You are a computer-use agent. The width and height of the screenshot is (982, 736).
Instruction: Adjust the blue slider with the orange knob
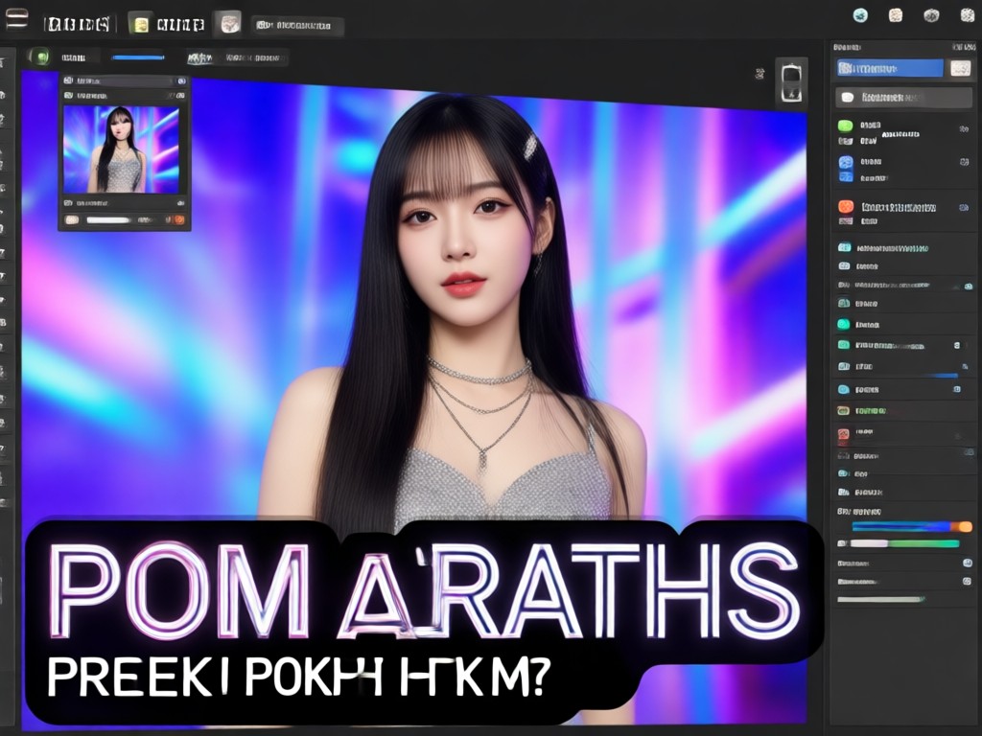point(912,527)
